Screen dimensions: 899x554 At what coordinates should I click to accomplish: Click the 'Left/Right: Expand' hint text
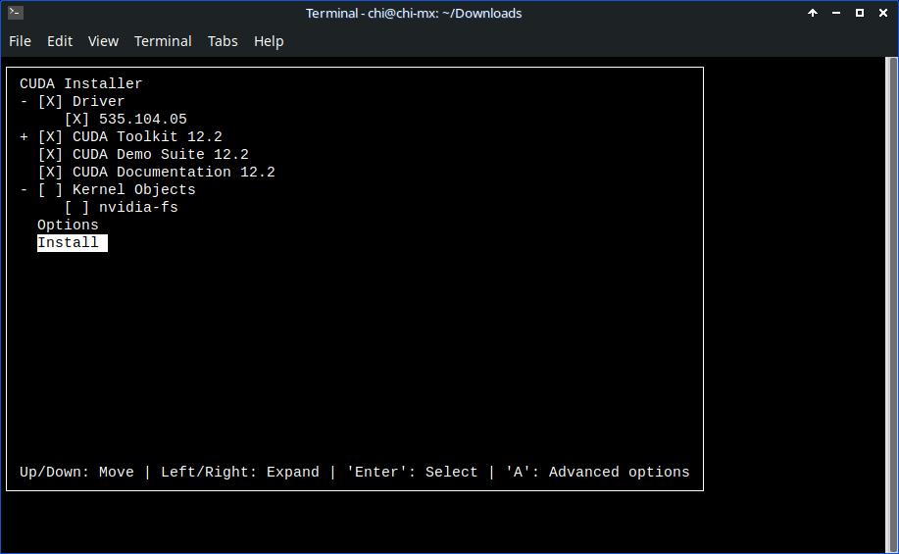click(239, 472)
